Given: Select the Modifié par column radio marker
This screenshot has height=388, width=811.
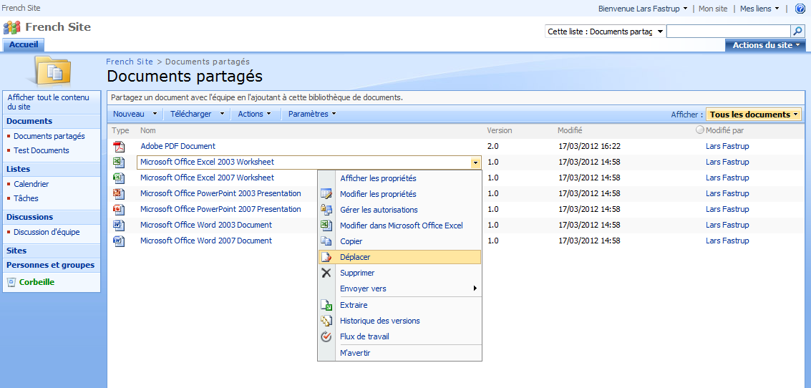Looking at the screenshot, I should pyautogui.click(x=700, y=130).
